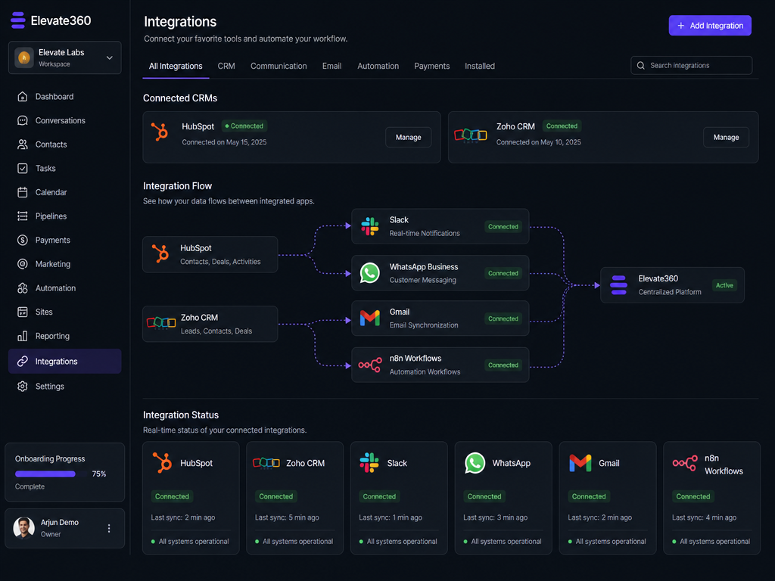Click Gmail logo in Integration Status card
The image size is (775, 581).
(580, 463)
